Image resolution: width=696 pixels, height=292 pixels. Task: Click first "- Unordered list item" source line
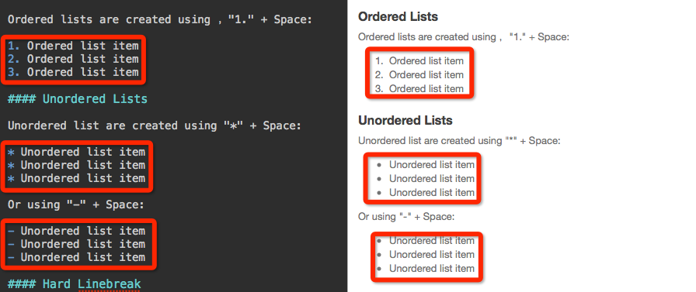click(76, 231)
